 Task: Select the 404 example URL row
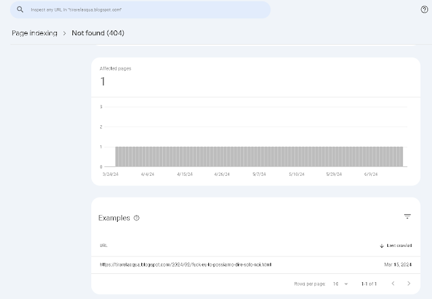pos(186,264)
